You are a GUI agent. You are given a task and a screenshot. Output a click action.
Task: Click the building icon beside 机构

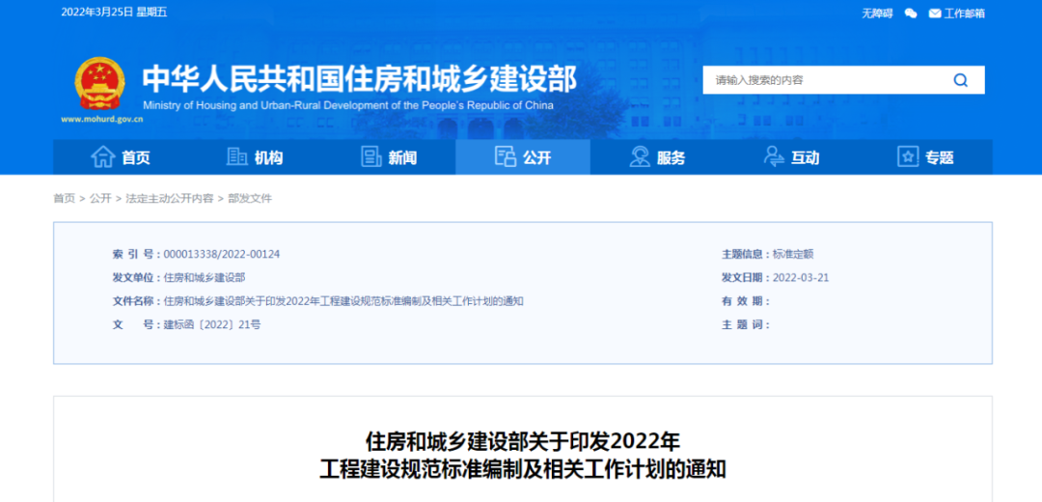pos(236,157)
